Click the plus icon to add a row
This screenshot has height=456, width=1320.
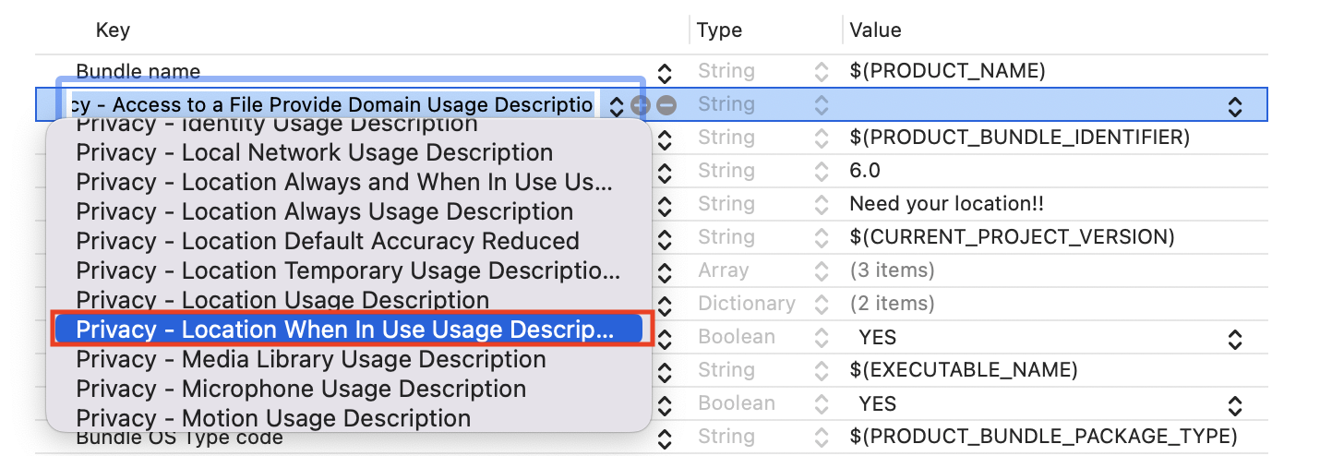pyautogui.click(x=641, y=105)
